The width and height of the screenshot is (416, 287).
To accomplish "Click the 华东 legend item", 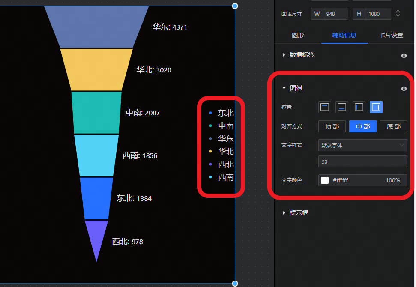I will (225, 139).
